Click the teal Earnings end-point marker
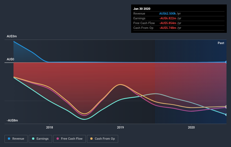Screen dimensions: 231x147 226,115
